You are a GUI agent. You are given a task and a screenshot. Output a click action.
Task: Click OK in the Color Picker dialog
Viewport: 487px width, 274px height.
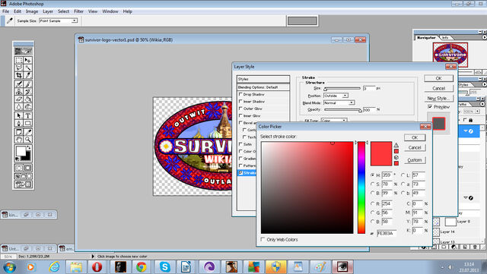click(415, 137)
